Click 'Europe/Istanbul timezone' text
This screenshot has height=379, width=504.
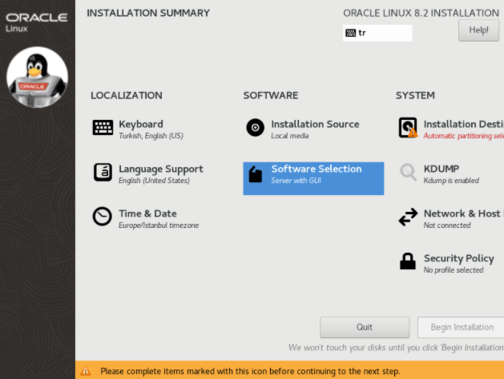[159, 225]
